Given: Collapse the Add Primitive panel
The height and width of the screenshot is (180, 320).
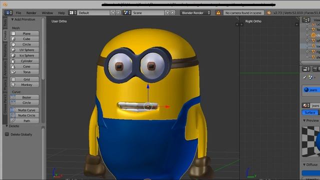Looking at the screenshot, I should [x=12, y=19].
